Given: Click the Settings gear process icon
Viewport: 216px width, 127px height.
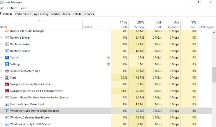Looking at the screenshot, I should (x=7, y=64).
